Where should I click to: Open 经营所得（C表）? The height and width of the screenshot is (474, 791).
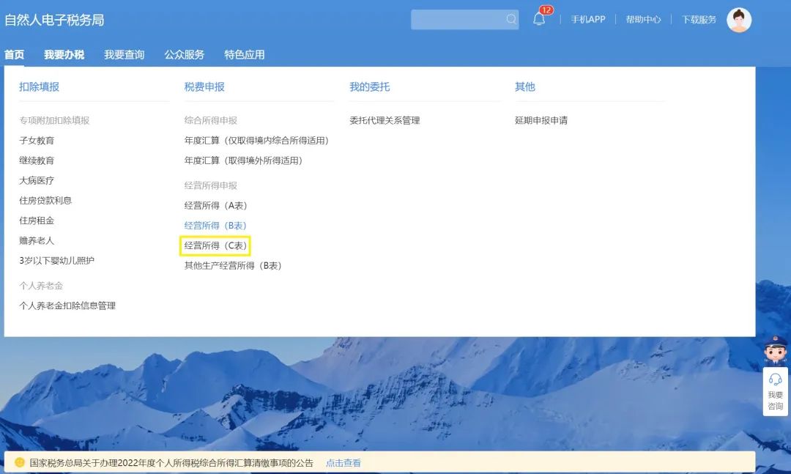tap(215, 245)
